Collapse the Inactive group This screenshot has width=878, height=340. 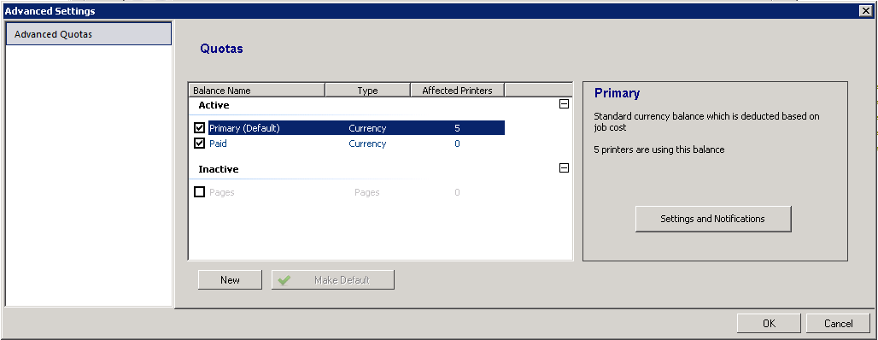point(565,168)
